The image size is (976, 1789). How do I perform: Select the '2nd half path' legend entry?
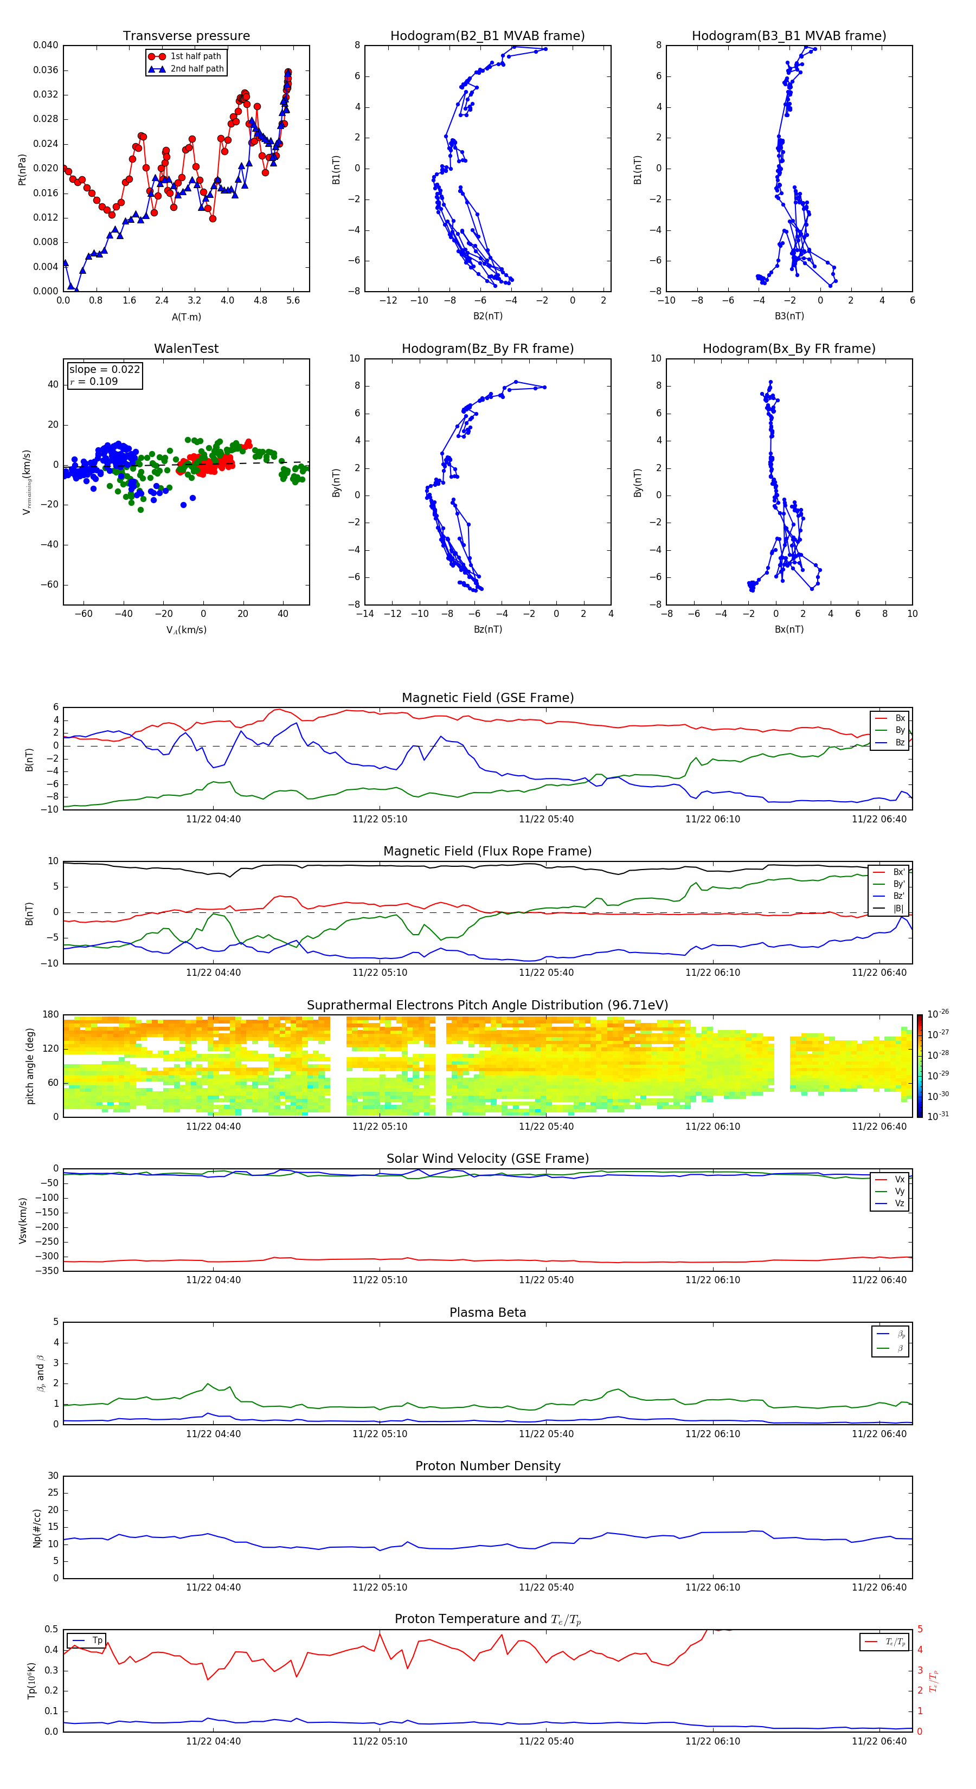tap(185, 69)
